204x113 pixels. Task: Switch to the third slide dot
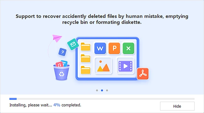[107, 90]
